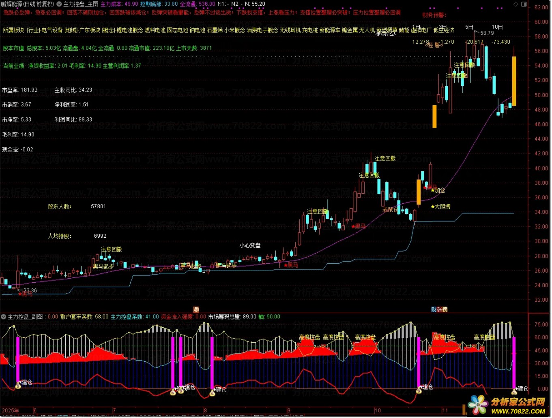Select the 电气设备 industry sector
552x418 pixels.
(52, 30)
